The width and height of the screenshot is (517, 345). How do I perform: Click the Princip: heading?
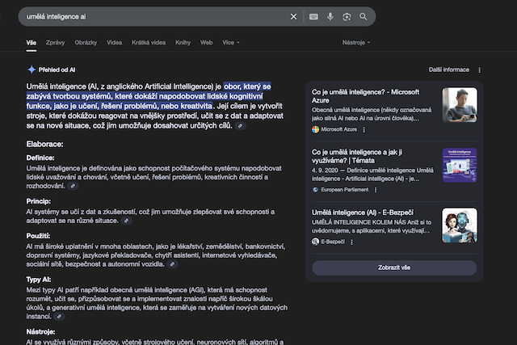[x=39, y=201]
